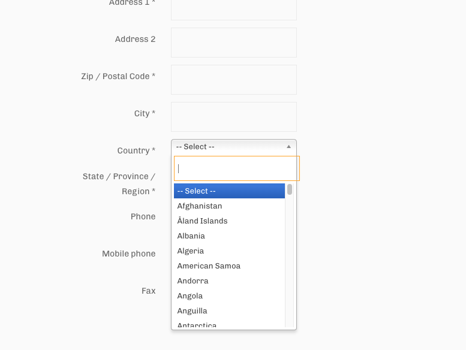Click the City text field
Screen dimensions: 466x350
234,117
